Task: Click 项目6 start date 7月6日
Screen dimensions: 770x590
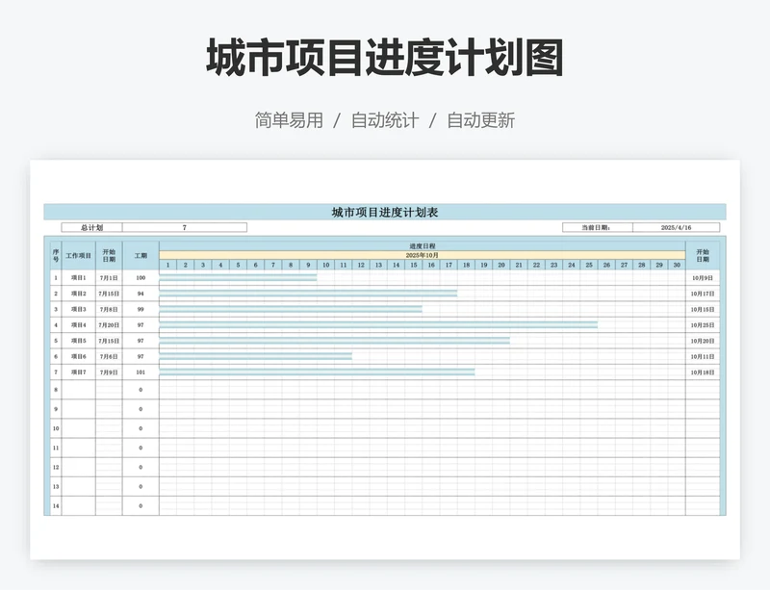Action: [109, 356]
